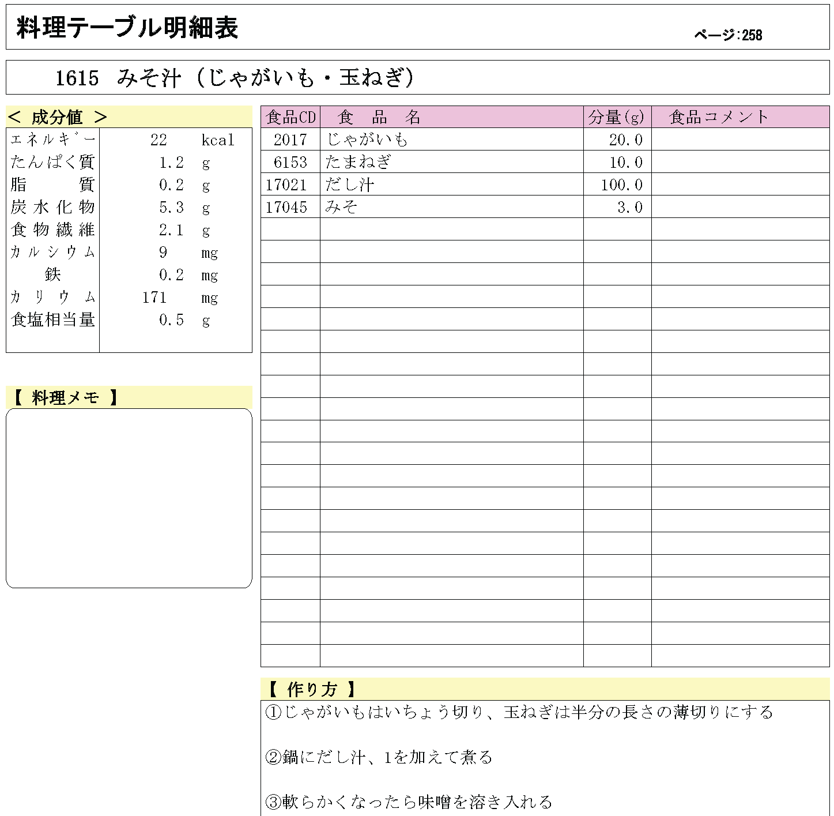The image size is (834, 816).
Task: Click the 食品名 column header
Action: click(379, 117)
